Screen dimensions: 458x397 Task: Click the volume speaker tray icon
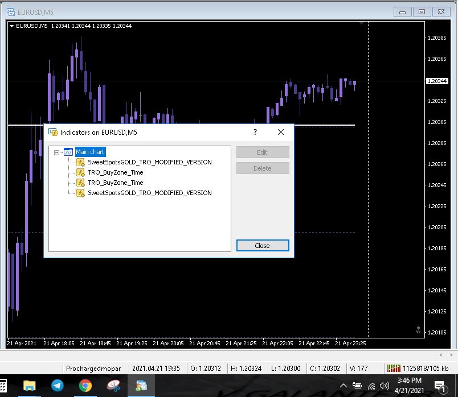[x=385, y=386]
